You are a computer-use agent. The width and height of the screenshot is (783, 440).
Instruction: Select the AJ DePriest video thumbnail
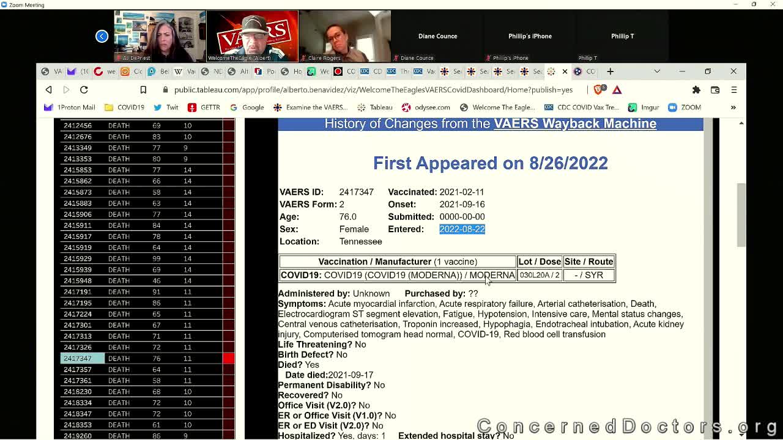[160, 36]
